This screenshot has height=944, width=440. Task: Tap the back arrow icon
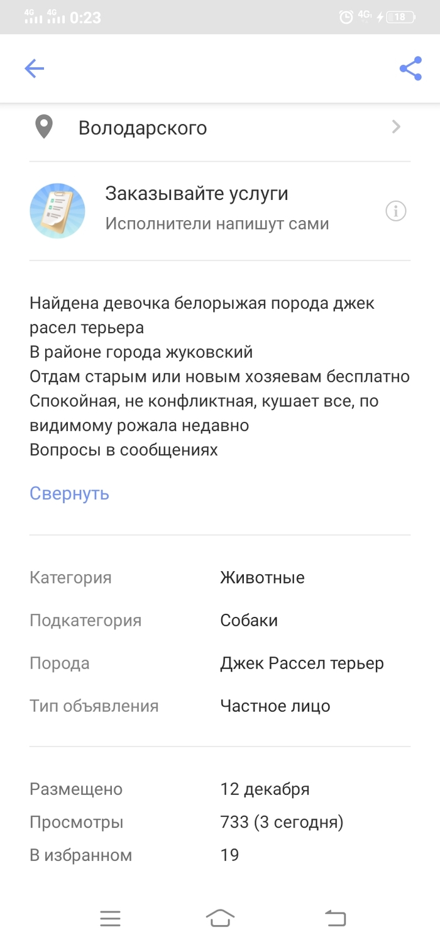tap(34, 69)
